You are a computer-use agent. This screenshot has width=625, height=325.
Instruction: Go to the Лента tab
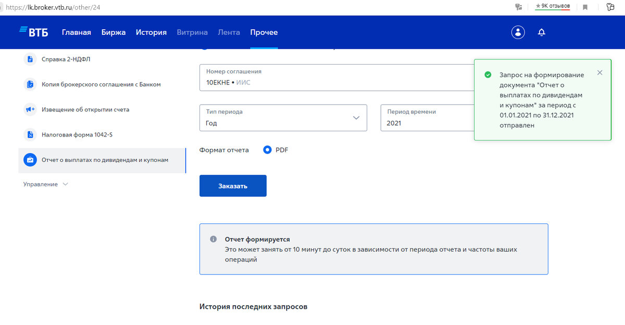229,32
